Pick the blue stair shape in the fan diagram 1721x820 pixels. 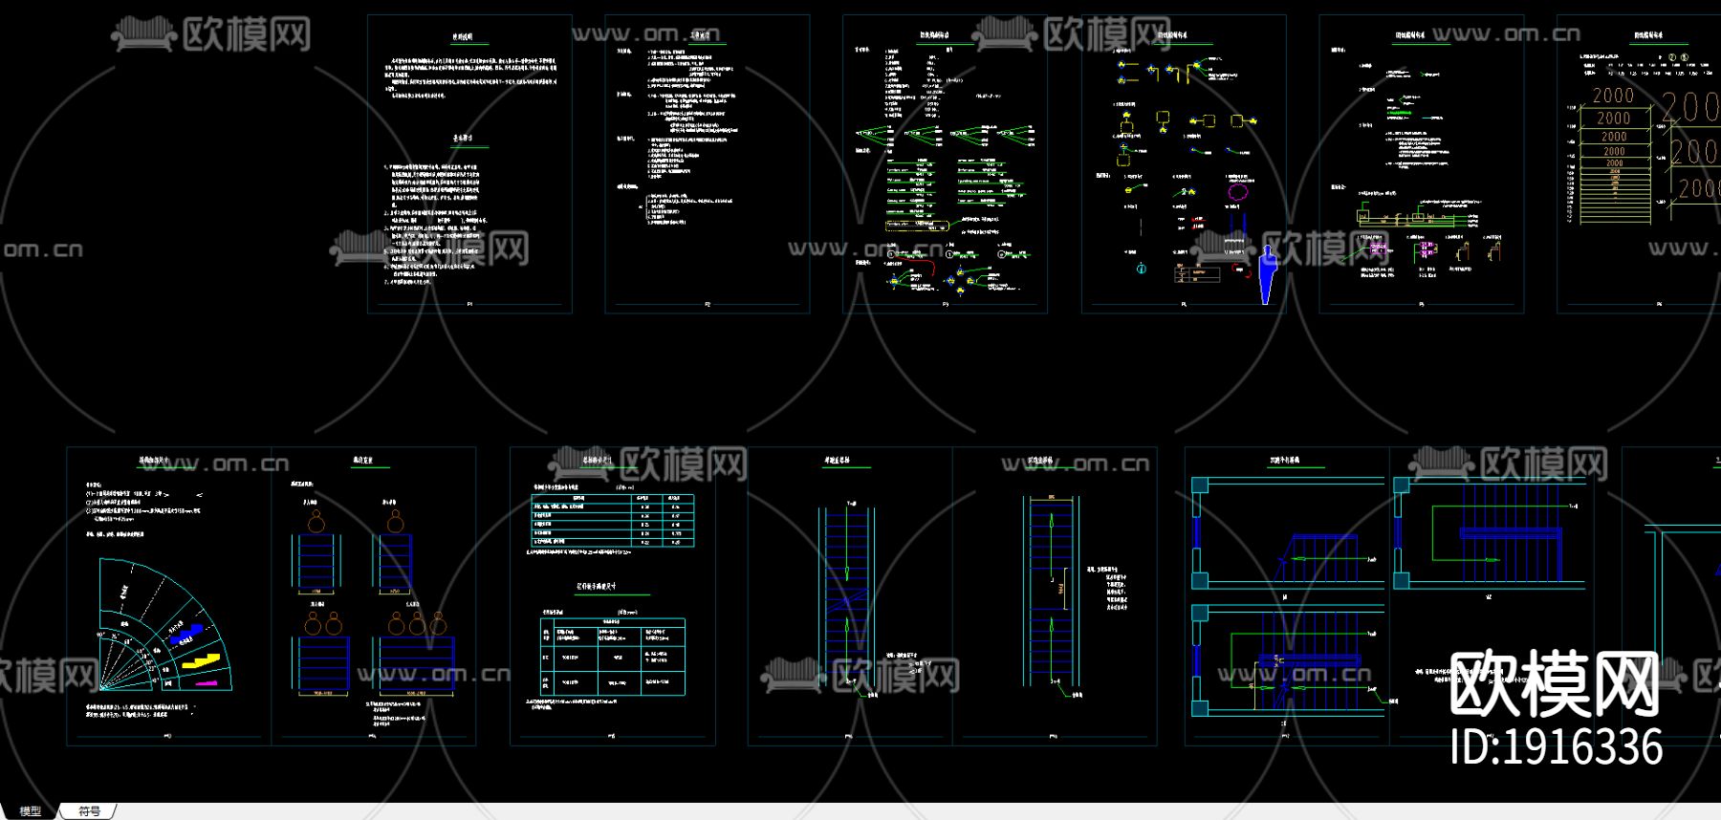click(186, 635)
